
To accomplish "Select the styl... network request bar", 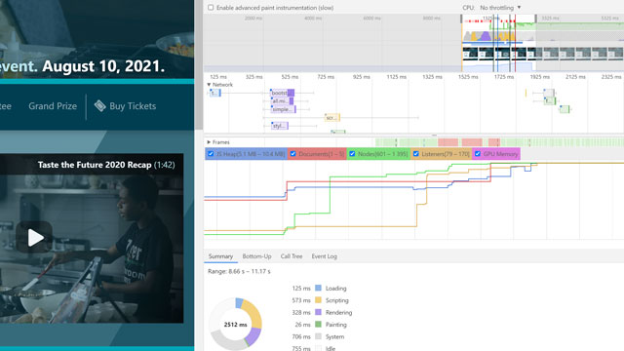I will click(280, 126).
